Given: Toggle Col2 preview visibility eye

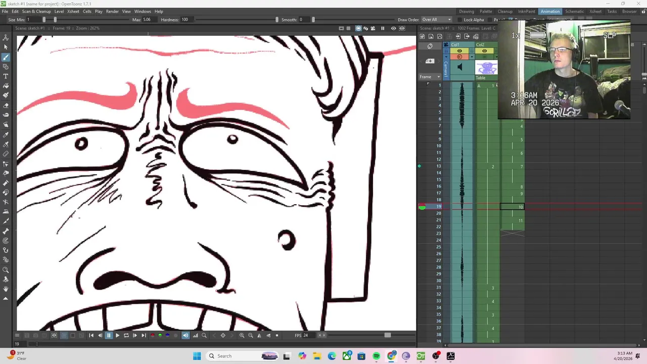Looking at the screenshot, I should [x=484, y=51].
